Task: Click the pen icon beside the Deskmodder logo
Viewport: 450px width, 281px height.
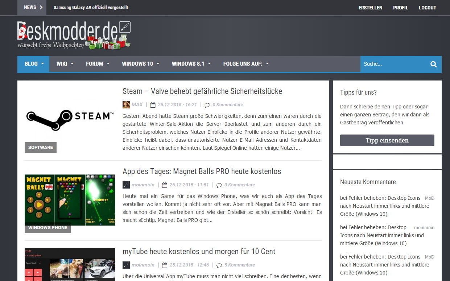Action: (x=124, y=28)
